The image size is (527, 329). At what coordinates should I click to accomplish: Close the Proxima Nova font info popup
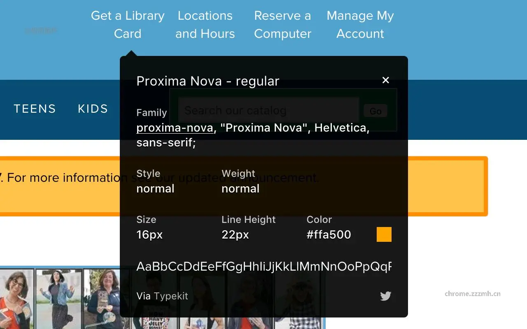tap(385, 80)
